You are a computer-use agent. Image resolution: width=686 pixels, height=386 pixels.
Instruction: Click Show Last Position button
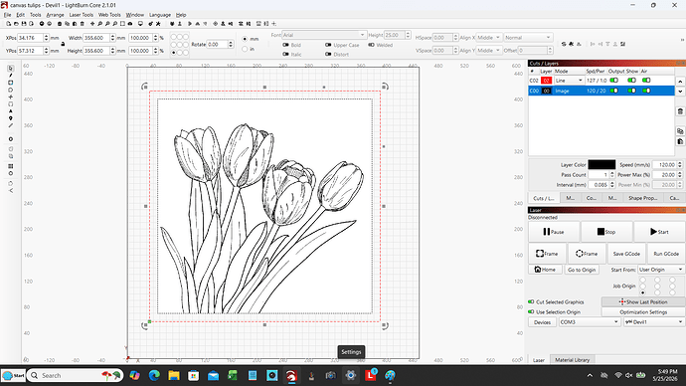(x=643, y=302)
